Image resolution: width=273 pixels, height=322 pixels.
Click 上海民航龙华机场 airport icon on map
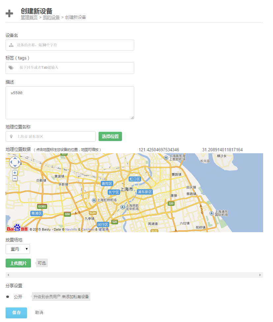(122, 207)
